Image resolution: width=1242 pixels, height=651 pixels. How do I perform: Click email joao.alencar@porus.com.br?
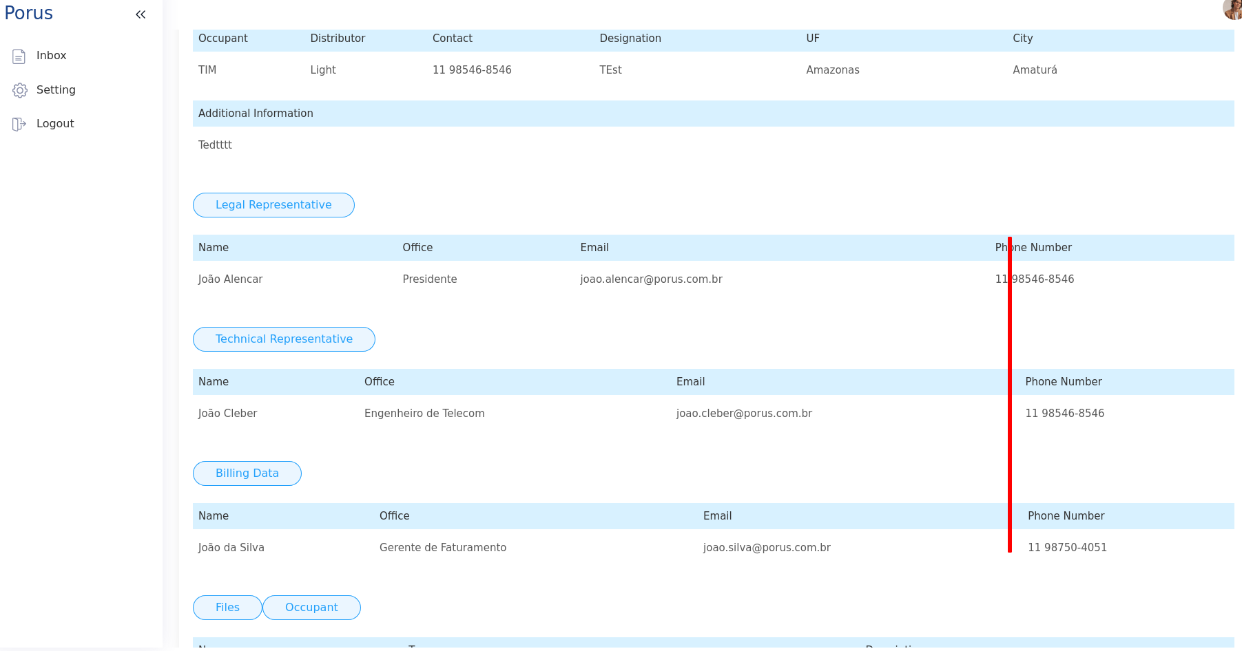tap(651, 279)
